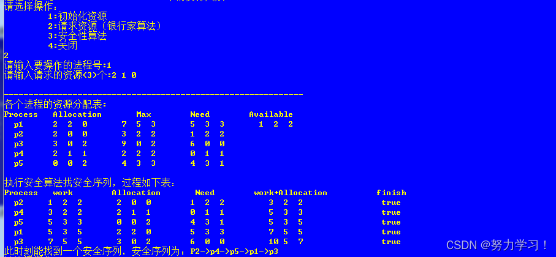The width and height of the screenshot is (556, 257).
Task: Click 'Allocation' header in safety algorithm table
Action: coord(136,193)
